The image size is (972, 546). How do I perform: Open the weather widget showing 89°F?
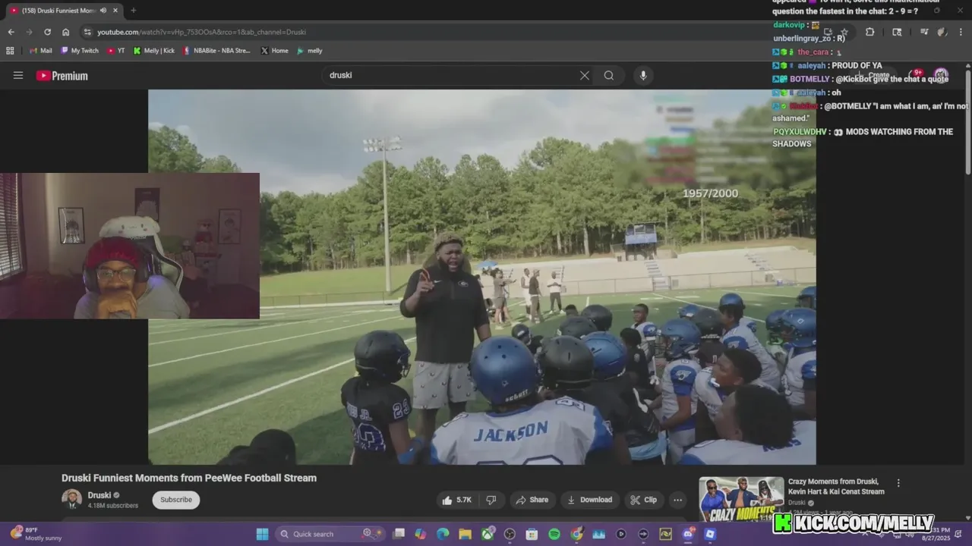[36, 534]
